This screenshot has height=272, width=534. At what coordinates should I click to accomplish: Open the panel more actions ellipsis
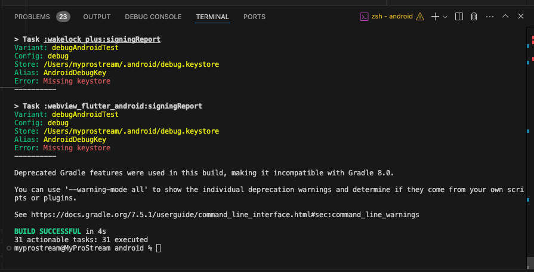click(x=490, y=17)
